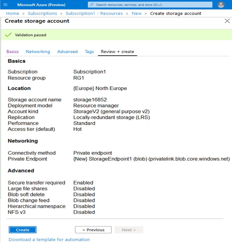Close the Create storage account blade

pos(227,21)
